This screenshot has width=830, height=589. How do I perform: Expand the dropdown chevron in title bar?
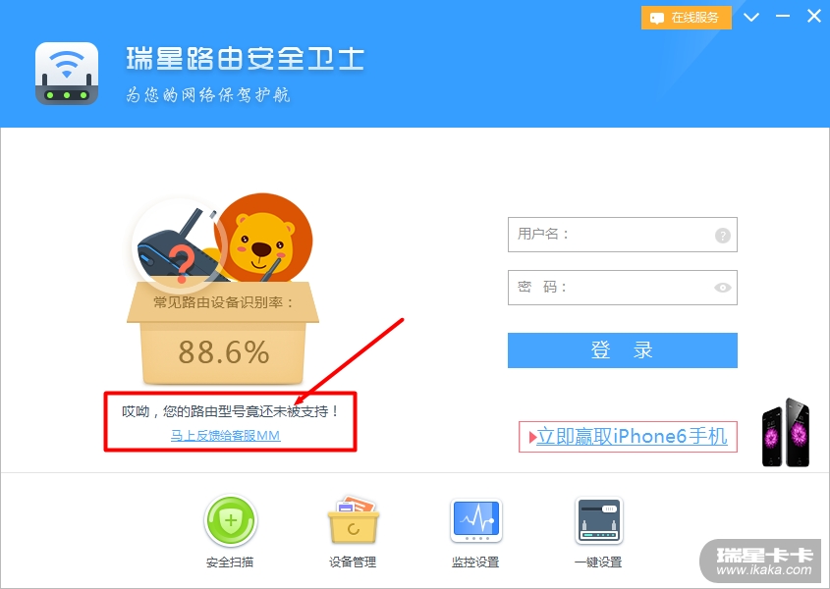751,17
